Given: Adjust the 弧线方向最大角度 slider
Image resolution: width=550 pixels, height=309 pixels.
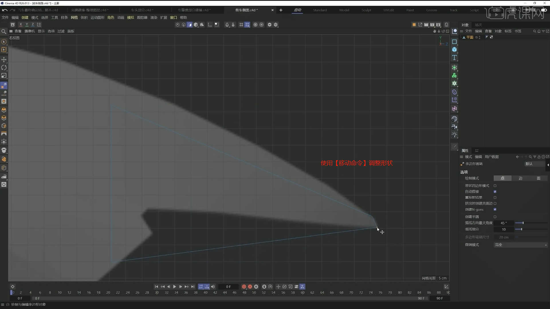Looking at the screenshot, I should pos(523,223).
